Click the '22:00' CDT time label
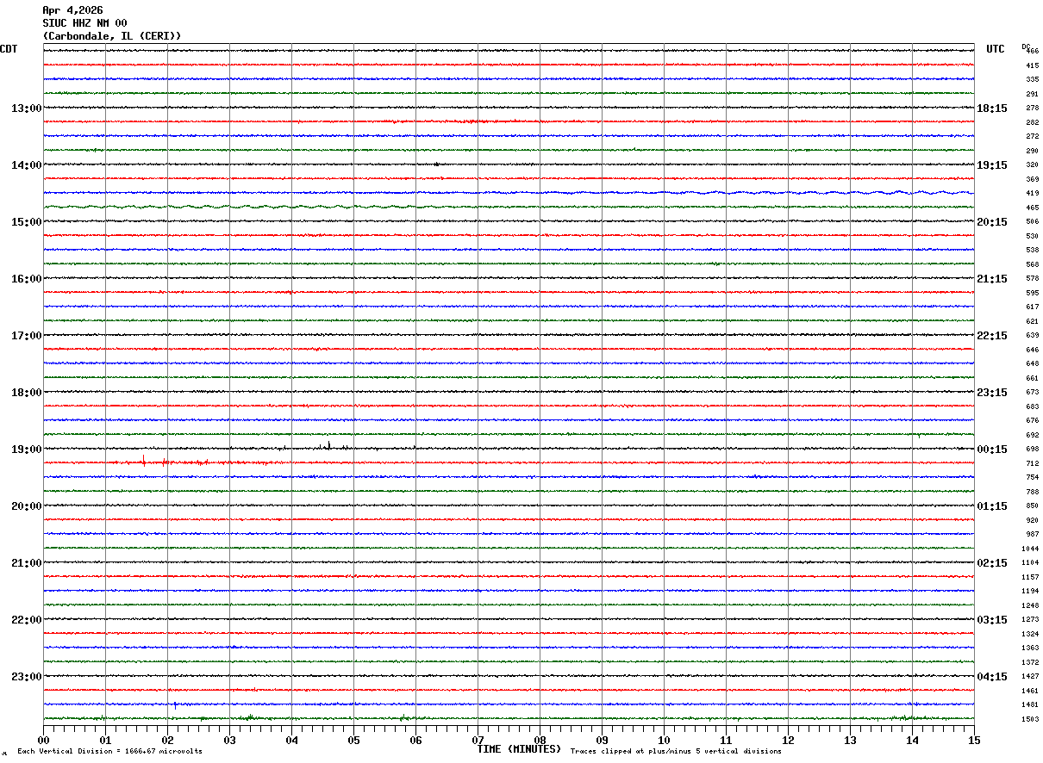This screenshot has width=1043, height=763. pyautogui.click(x=26, y=620)
